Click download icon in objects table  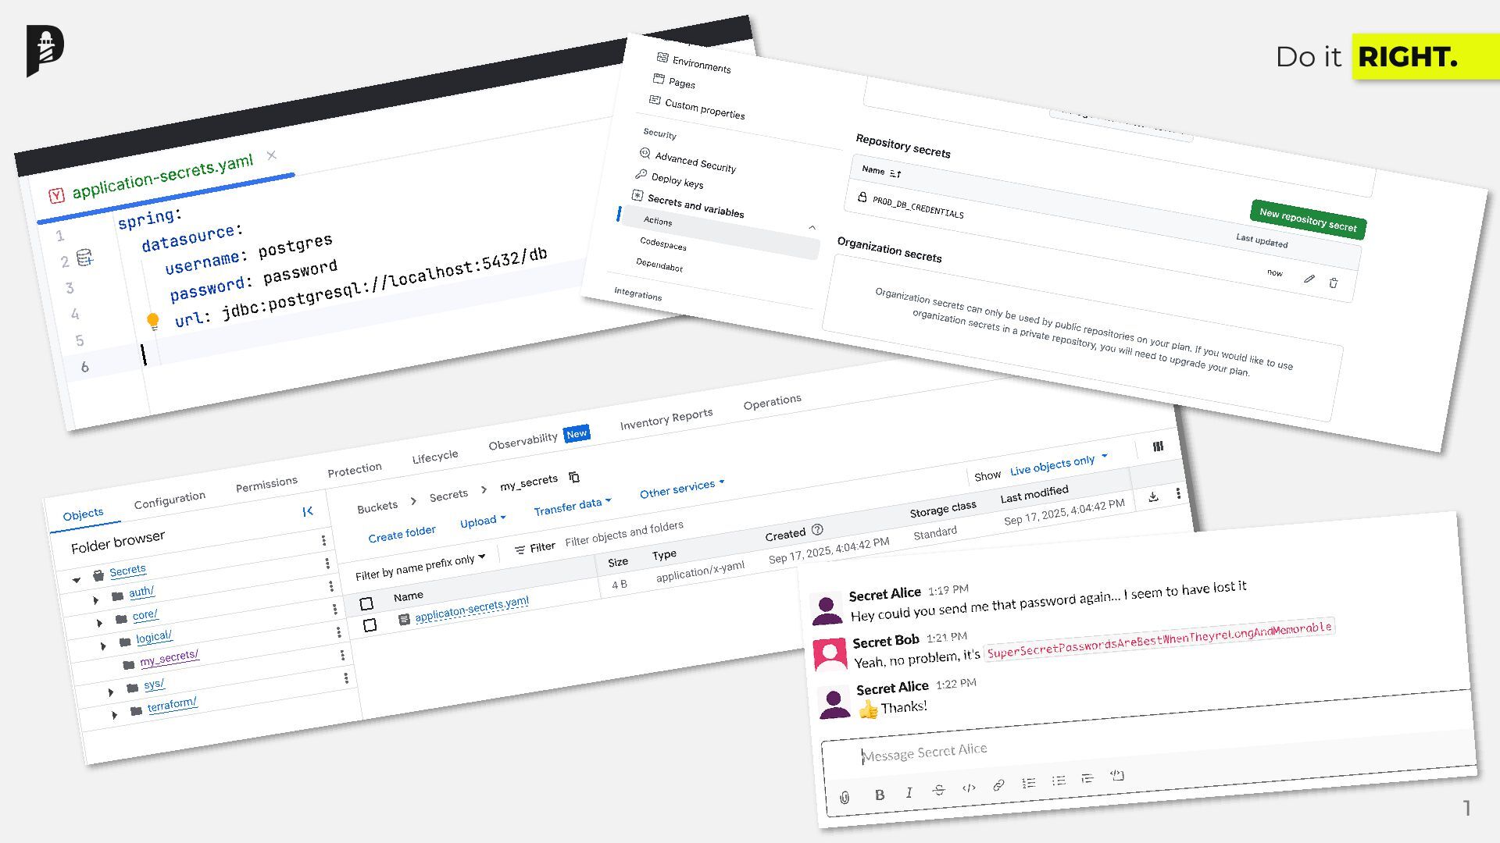(x=1153, y=496)
